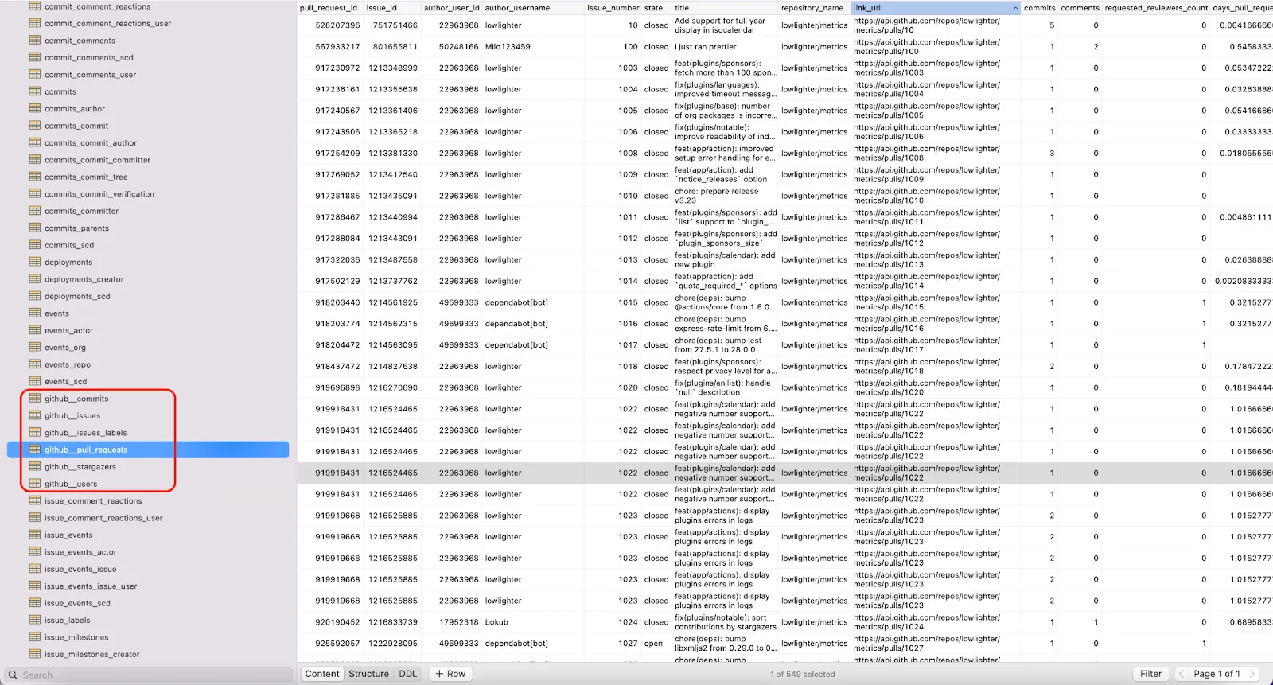Click table icon beside issue_events_actor
Viewport: 1273px width, 685px height.
(x=35, y=551)
